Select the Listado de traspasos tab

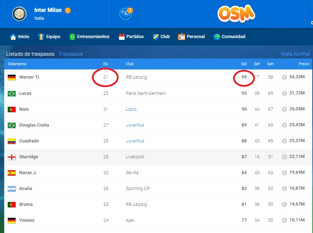pyautogui.click(x=30, y=54)
